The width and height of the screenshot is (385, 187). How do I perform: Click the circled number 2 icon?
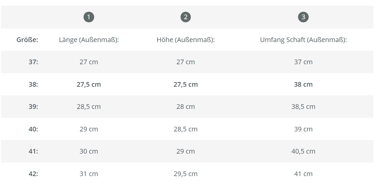point(186,17)
